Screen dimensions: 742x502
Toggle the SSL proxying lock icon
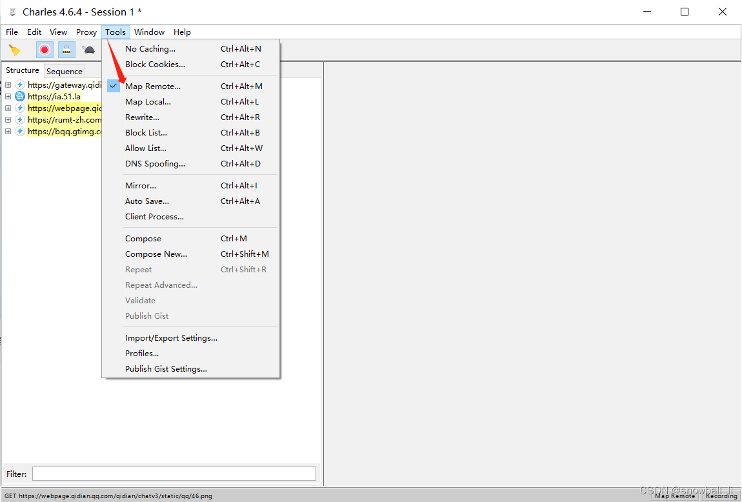pyautogui.click(x=66, y=50)
